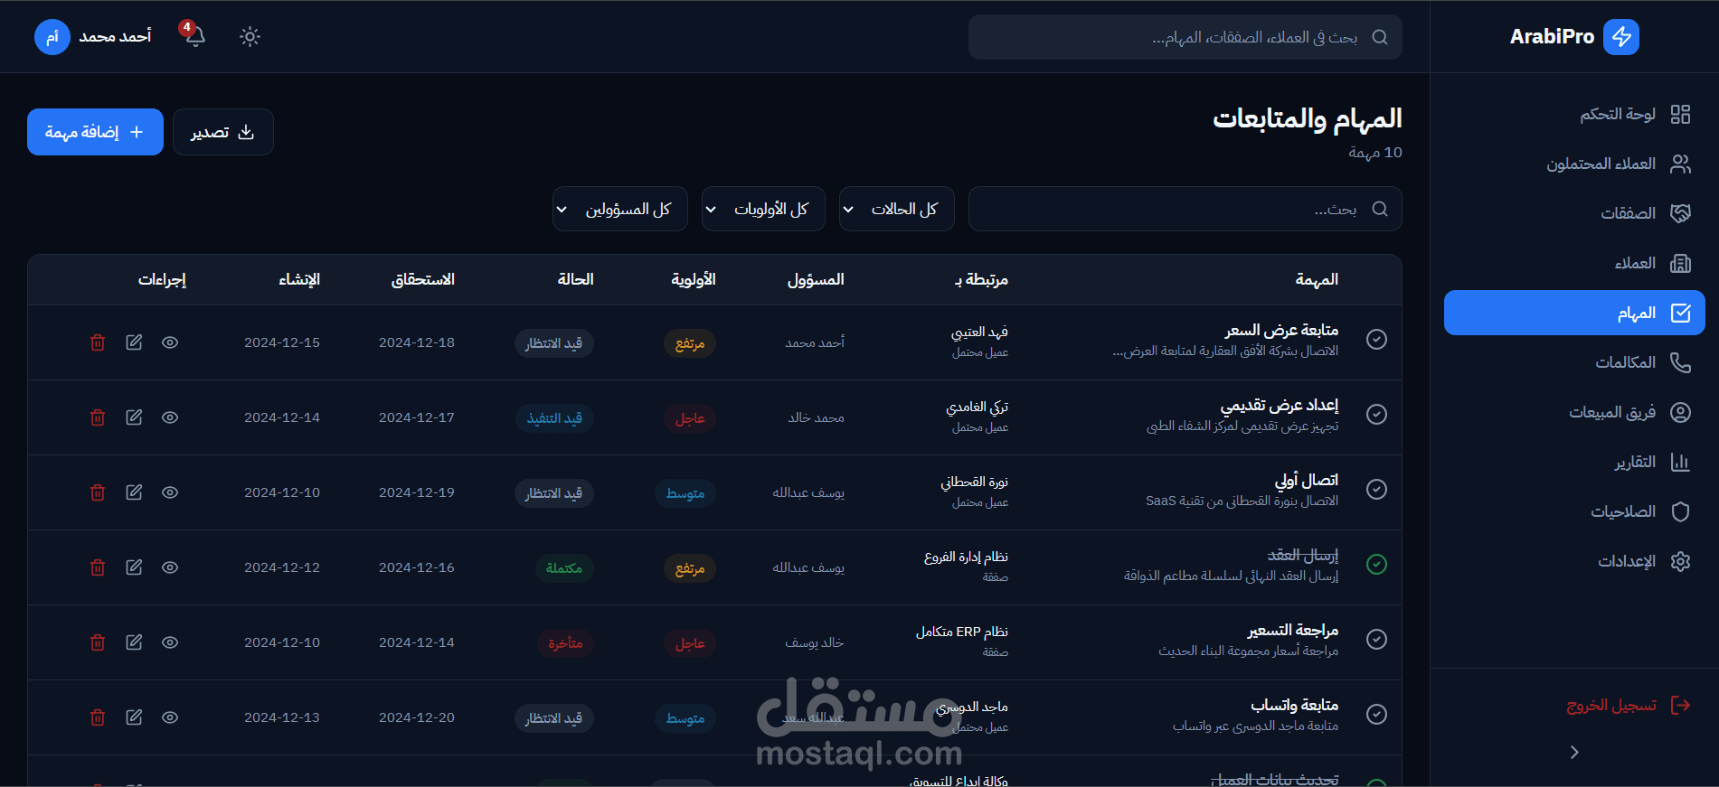Click the تصدير export button
Viewport: 1719px width, 787px height.
tap(222, 132)
